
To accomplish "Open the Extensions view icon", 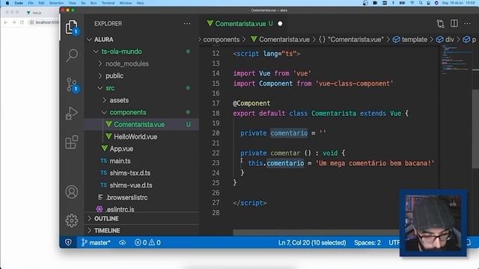I will [x=72, y=142].
